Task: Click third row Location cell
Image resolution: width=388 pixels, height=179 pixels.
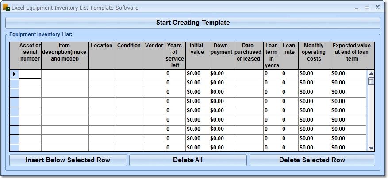Action: click(102, 93)
